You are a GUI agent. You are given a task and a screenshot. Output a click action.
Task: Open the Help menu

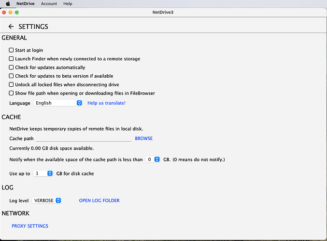point(68,3)
